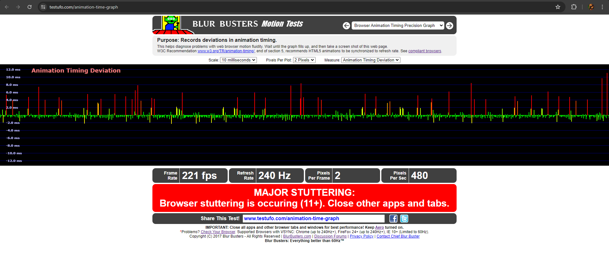
Task: Open the browser extensions puzzle icon
Action: (574, 7)
